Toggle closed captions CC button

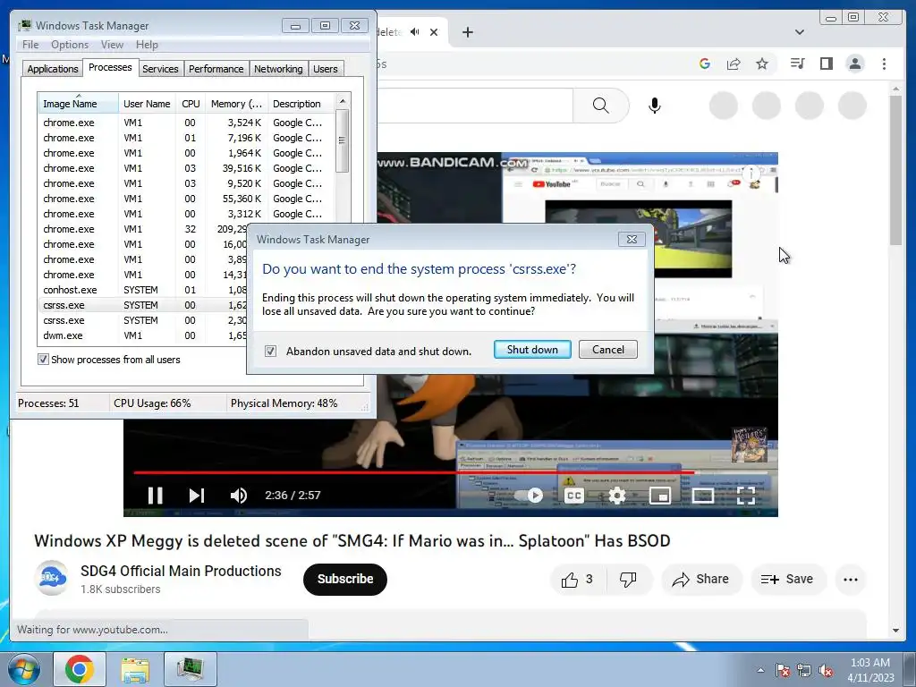574,496
